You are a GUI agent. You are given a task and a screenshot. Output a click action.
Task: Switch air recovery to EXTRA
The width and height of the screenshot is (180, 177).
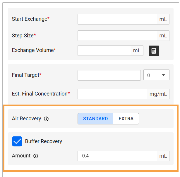126,119
